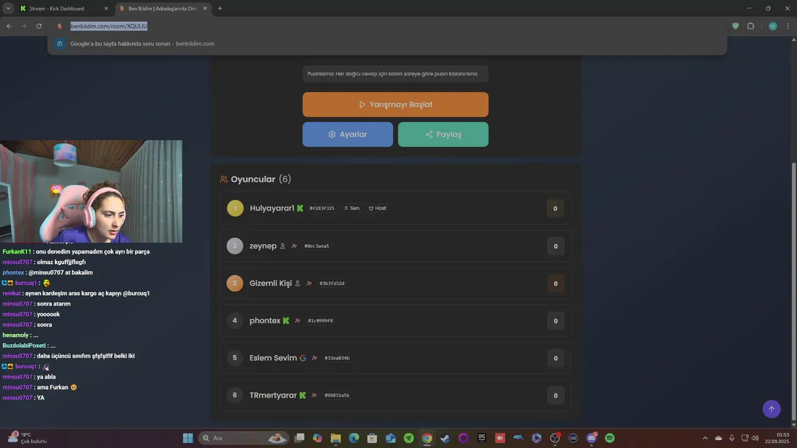Click the Sen tag on Hulyayarar1
The height and width of the screenshot is (448, 797).
click(x=352, y=208)
